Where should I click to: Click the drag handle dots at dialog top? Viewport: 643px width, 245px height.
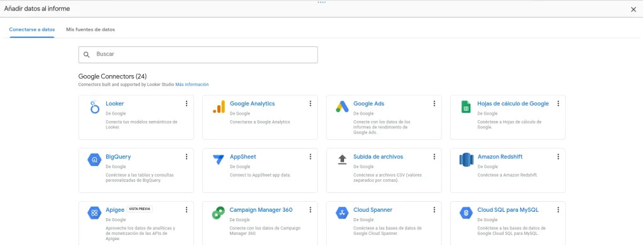[321, 2]
